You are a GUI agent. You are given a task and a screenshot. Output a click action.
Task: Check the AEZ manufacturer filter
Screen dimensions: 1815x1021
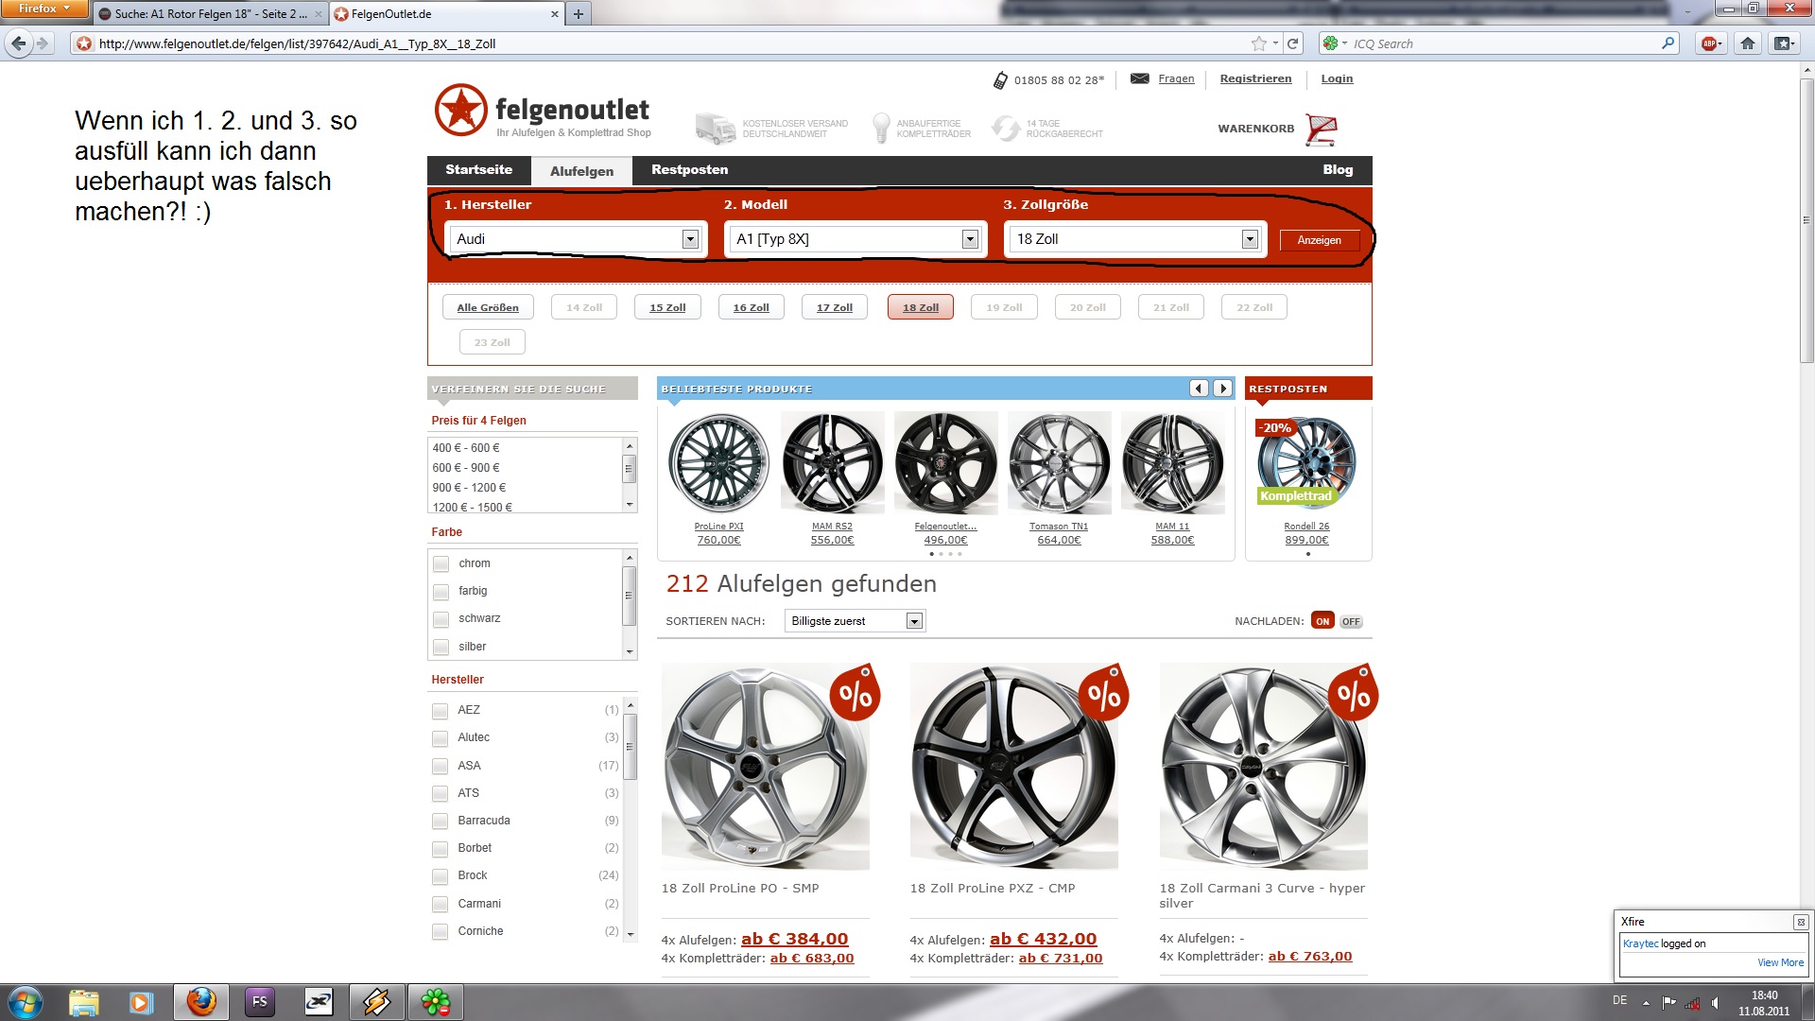[x=440, y=711]
